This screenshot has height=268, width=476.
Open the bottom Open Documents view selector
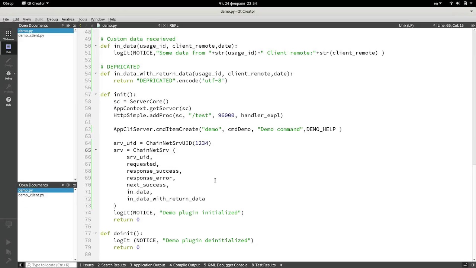pos(63,185)
